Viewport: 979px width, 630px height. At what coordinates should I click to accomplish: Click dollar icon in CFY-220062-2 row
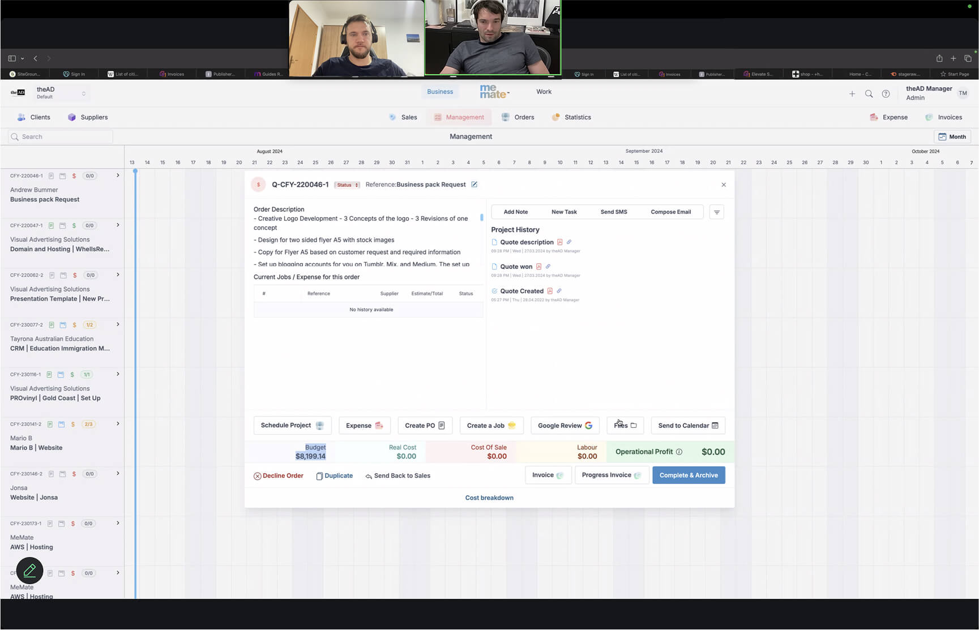pos(75,276)
